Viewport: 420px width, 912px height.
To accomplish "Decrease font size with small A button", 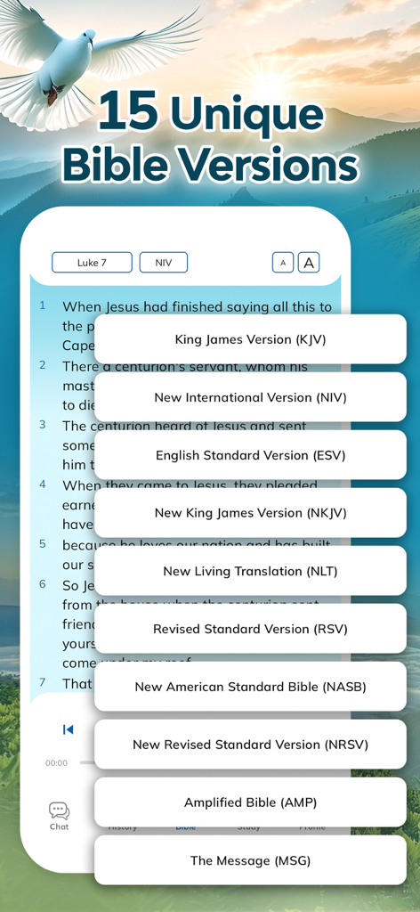I will (x=283, y=263).
